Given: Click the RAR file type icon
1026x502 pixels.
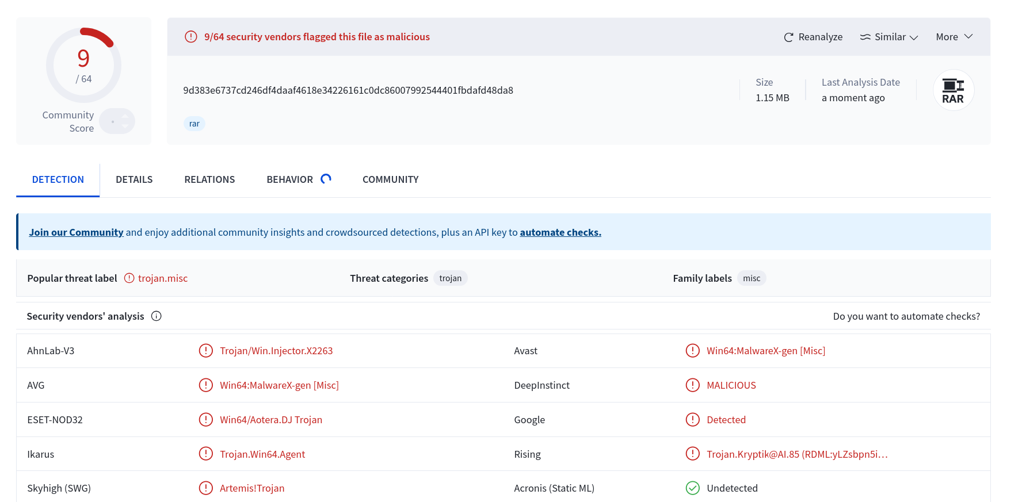Looking at the screenshot, I should click(x=953, y=90).
